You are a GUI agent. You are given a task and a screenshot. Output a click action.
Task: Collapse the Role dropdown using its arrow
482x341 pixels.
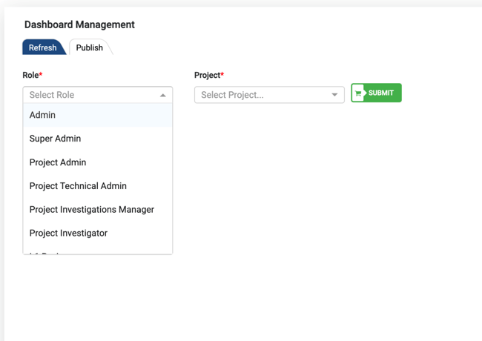[163, 95]
